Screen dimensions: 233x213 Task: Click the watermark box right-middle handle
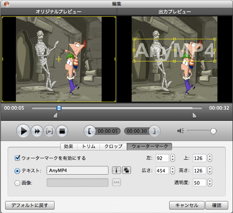point(215,50)
